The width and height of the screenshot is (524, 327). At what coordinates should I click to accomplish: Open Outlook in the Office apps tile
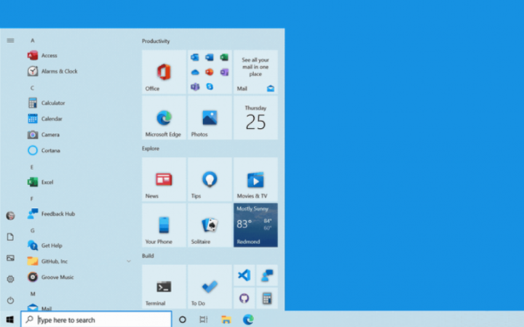195,57
